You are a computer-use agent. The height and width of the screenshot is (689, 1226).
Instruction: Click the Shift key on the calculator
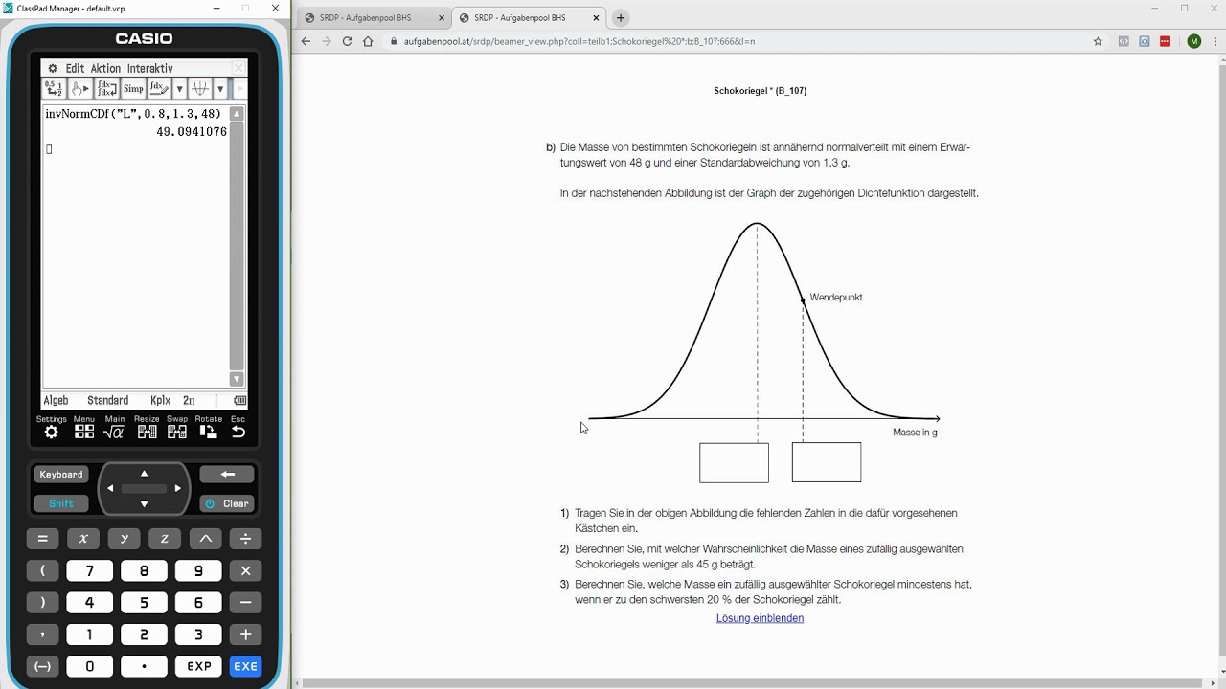pos(61,503)
